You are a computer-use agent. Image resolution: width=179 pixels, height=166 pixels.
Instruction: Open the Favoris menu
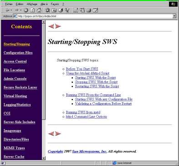[x=55, y=4]
